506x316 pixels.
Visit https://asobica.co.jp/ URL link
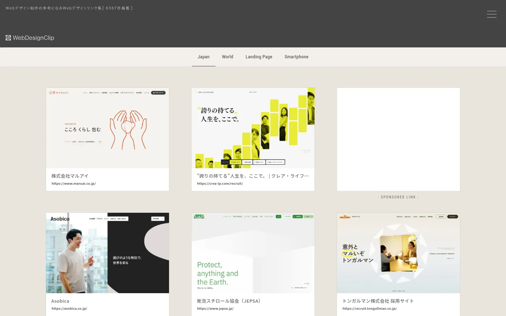click(70, 309)
